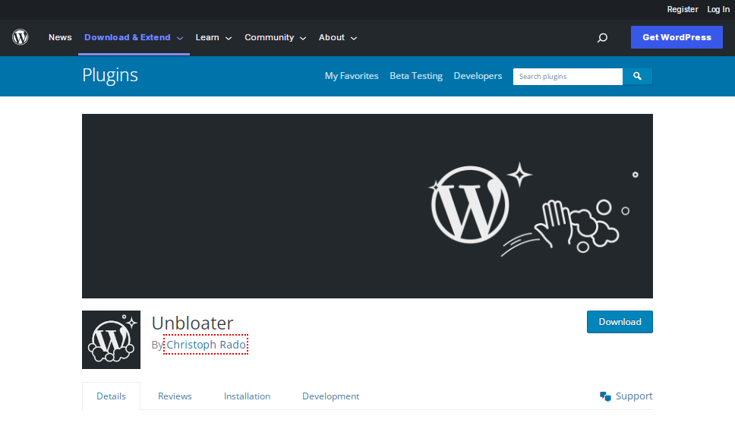Open the Beta Testing page
The image size is (735, 429).
[x=416, y=76]
